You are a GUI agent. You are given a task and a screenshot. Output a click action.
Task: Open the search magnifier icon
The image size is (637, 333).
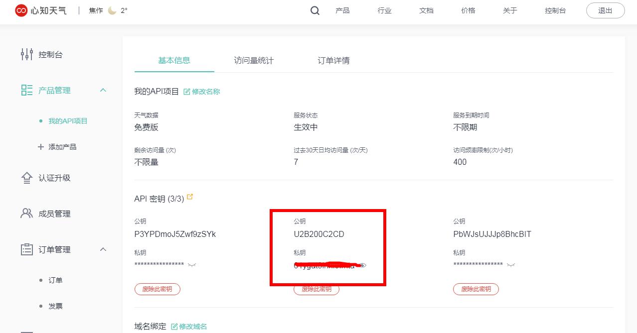point(315,10)
